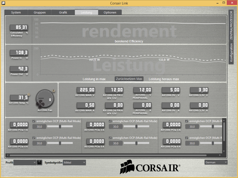Click the notification badge on AX1200i Temp
Viewport: 238px width, 178px height.
[x=29, y=94]
